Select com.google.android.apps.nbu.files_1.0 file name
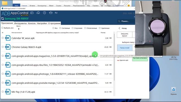Viewport: 181px width, 102px height. pos(55,65)
